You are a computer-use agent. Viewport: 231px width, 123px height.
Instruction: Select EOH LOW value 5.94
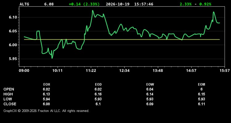coord(47,99)
